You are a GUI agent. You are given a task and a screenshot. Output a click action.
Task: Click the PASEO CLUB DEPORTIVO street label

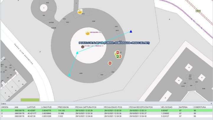coord(24,54)
